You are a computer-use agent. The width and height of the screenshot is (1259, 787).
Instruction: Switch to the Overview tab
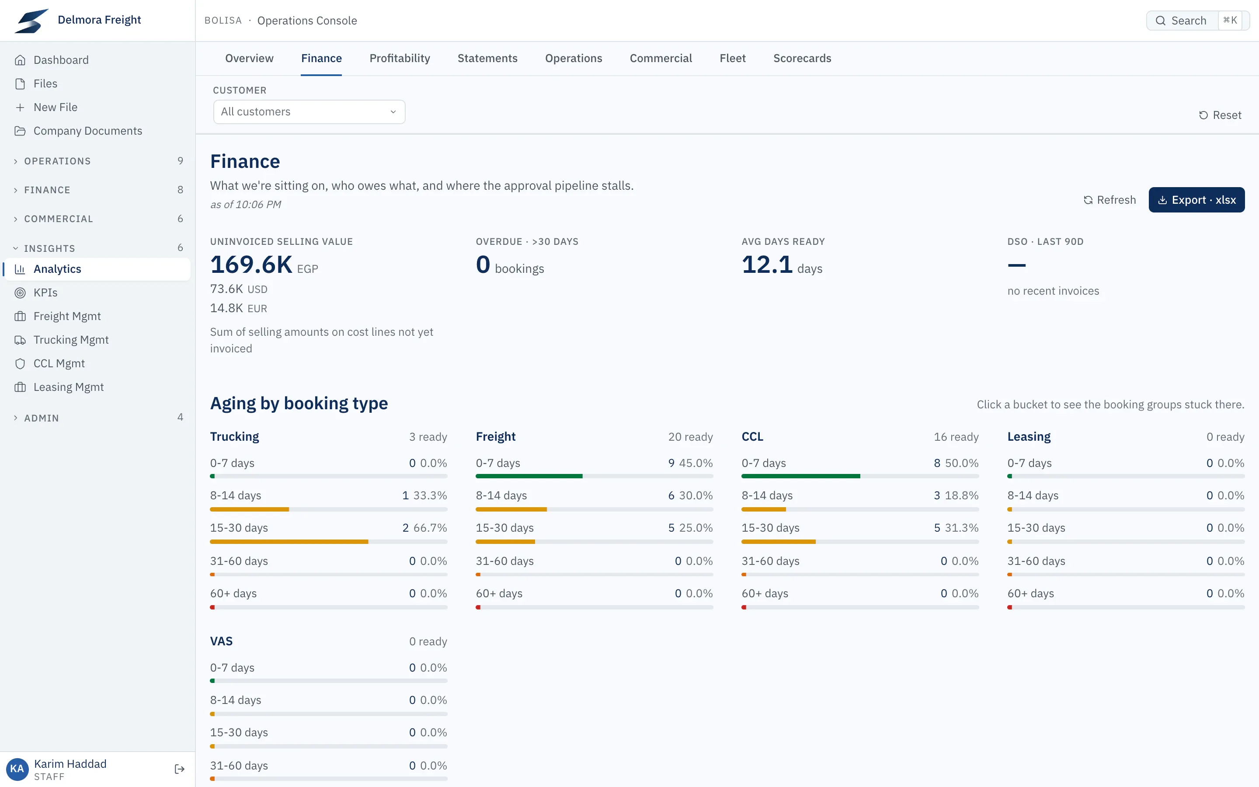(x=249, y=58)
